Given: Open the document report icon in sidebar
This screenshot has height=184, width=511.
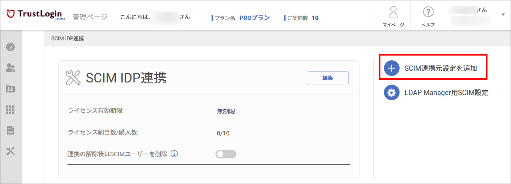Looking at the screenshot, I should point(11,130).
